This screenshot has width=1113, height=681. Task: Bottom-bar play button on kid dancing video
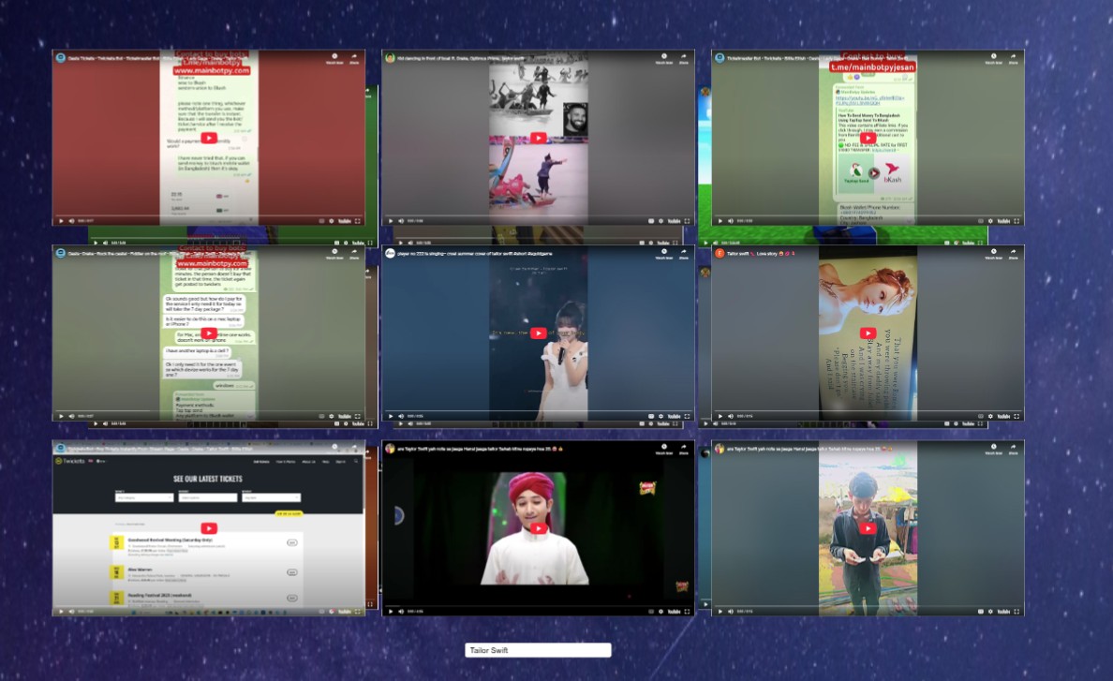pyautogui.click(x=391, y=221)
